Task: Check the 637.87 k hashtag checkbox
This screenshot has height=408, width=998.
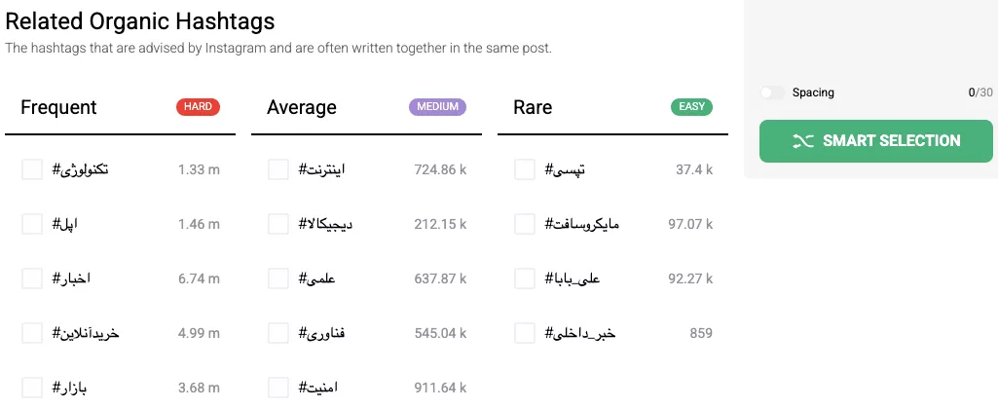Action: pos(278,278)
